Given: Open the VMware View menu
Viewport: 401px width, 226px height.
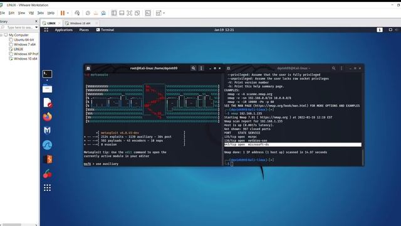Looking at the screenshot, I should tap(21, 13).
